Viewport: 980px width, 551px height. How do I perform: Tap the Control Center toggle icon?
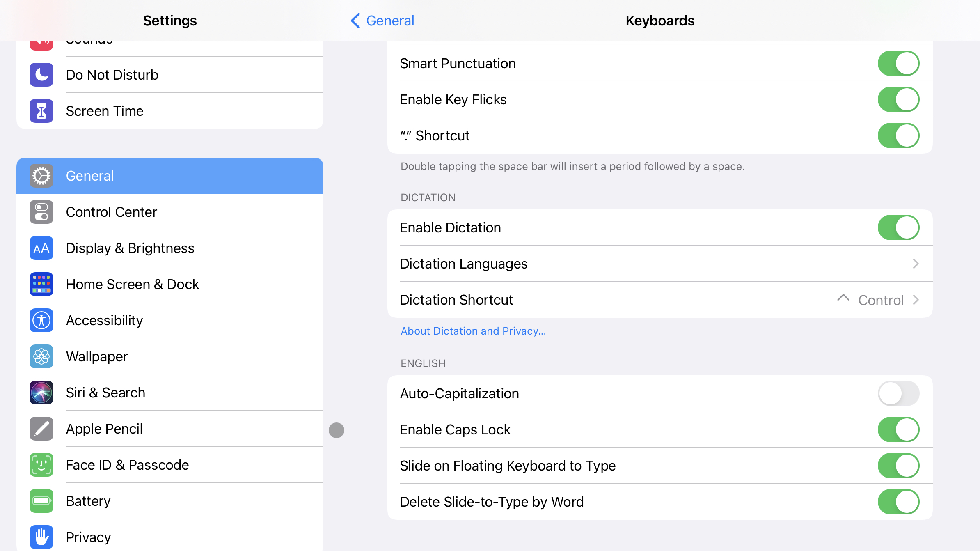point(41,212)
